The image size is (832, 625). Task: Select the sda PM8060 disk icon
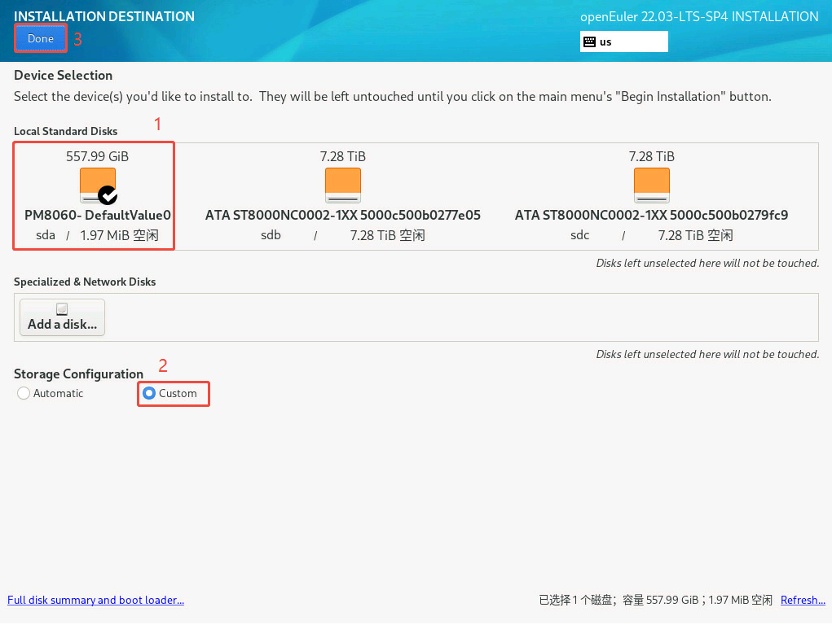tap(98, 186)
